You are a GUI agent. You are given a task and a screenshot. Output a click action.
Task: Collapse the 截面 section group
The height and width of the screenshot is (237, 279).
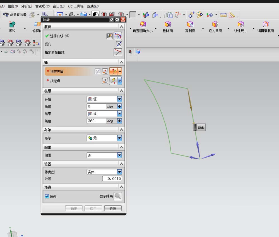pos(121,27)
